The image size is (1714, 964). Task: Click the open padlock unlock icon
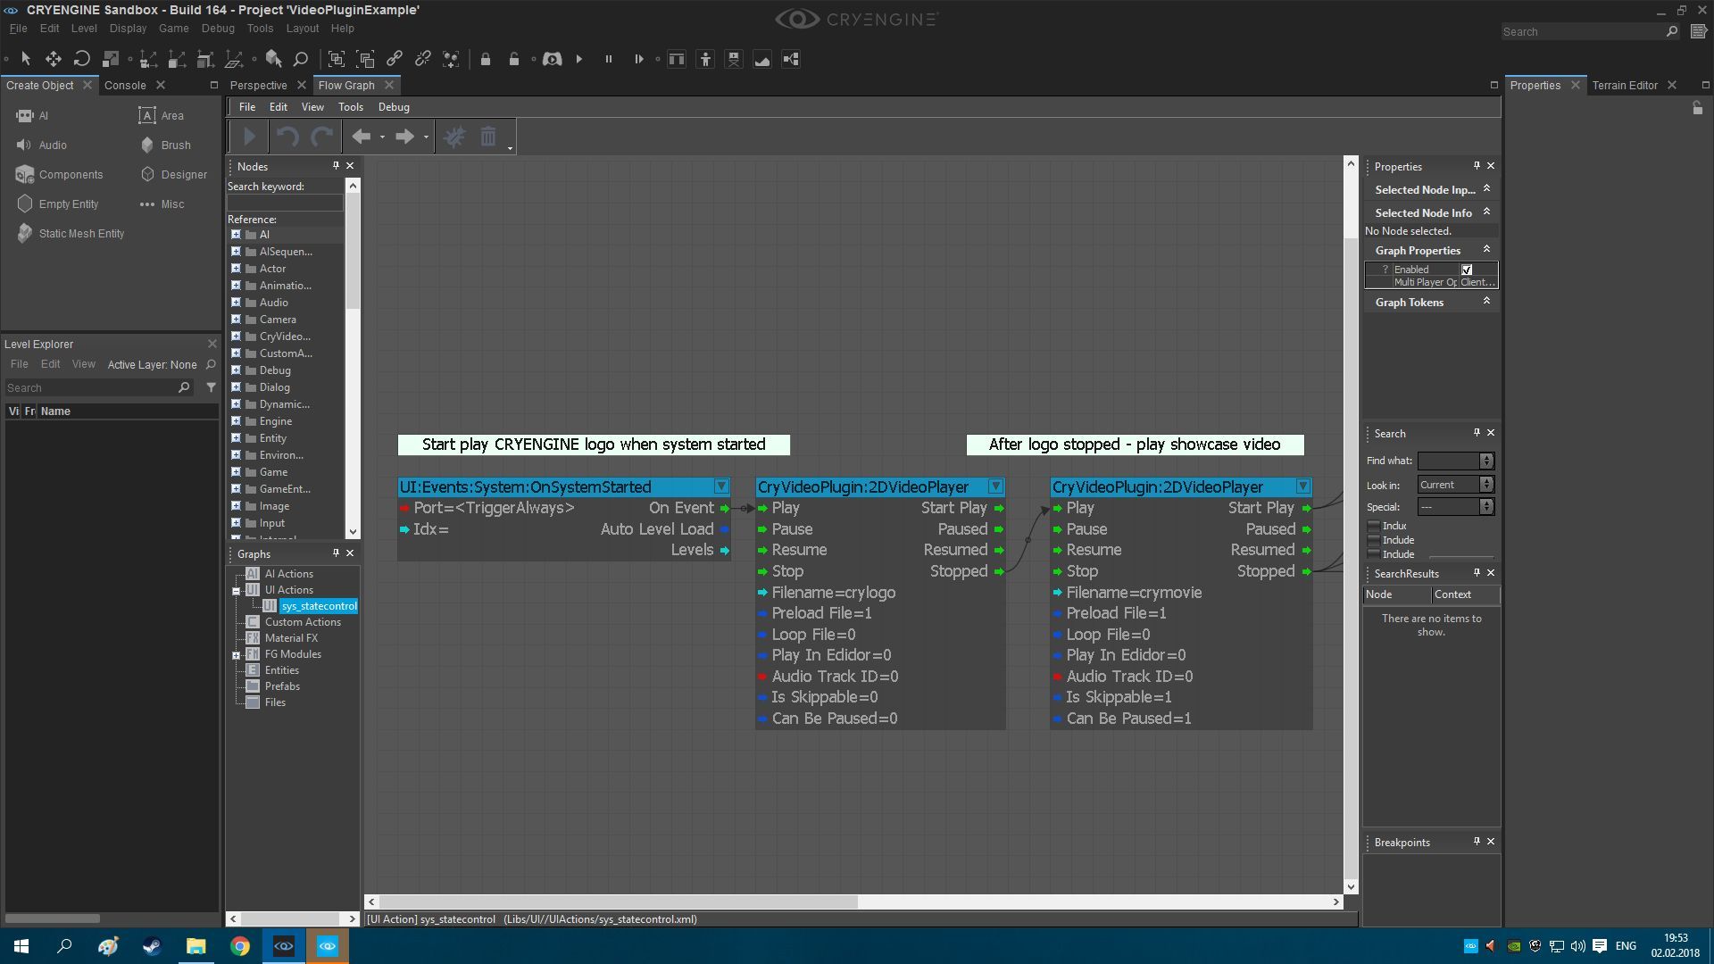[x=514, y=59]
